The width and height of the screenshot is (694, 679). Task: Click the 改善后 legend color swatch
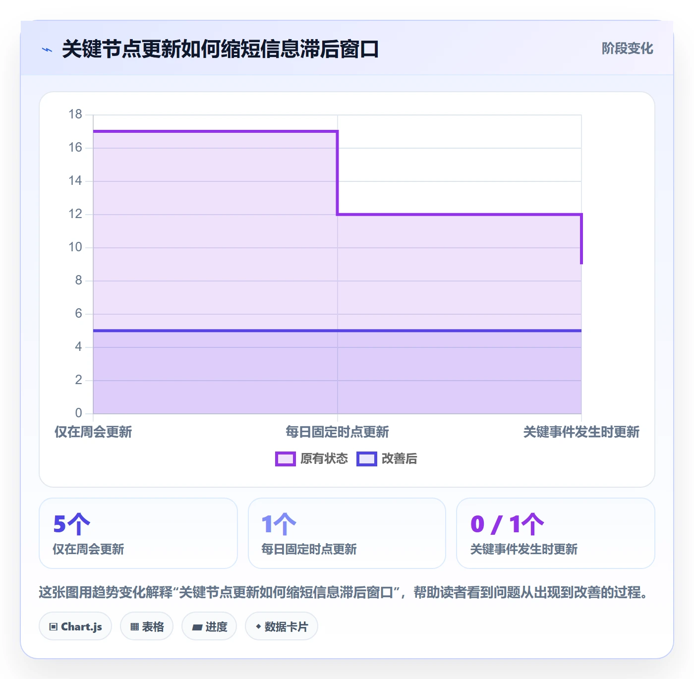[x=367, y=459]
